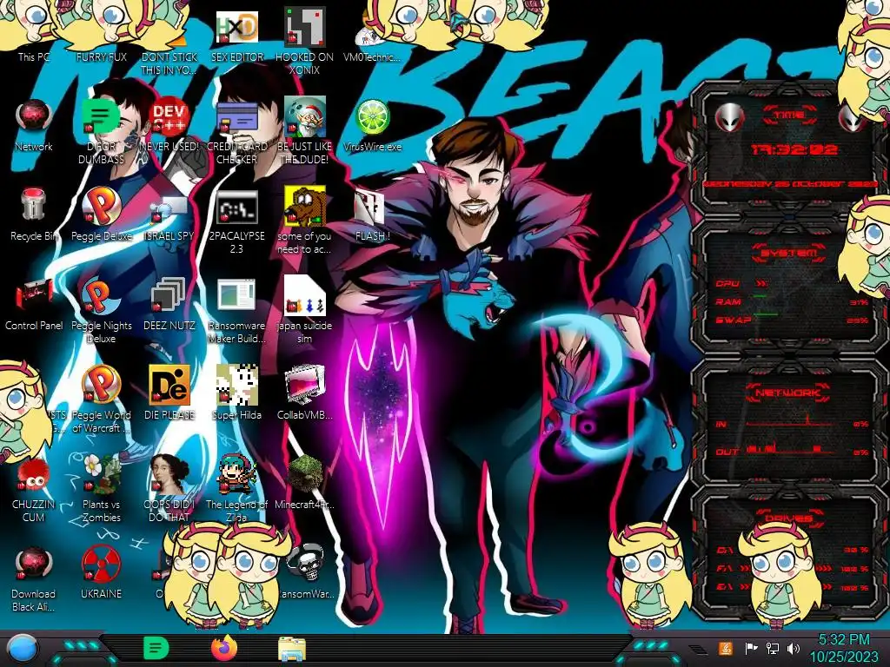
Task: Open the FLASH ! desktop shortcut
Action: 370,207
